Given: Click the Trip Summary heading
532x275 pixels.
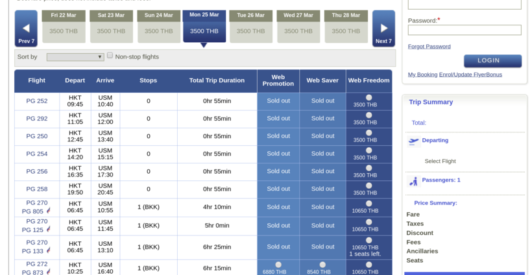Looking at the screenshot, I should (431, 102).
